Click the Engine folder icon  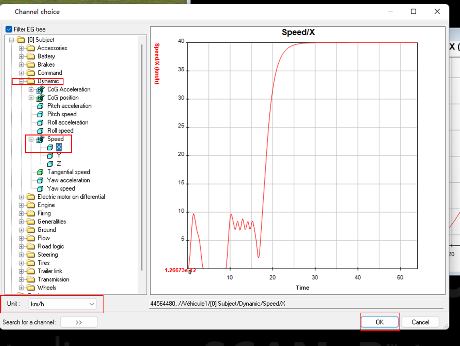coord(31,205)
